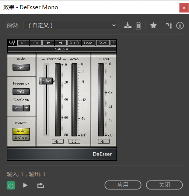Viewport: 189px width, 196px height.
Task: Click the Threshold meter peak readout -Inf
Action: click(x=58, y=141)
